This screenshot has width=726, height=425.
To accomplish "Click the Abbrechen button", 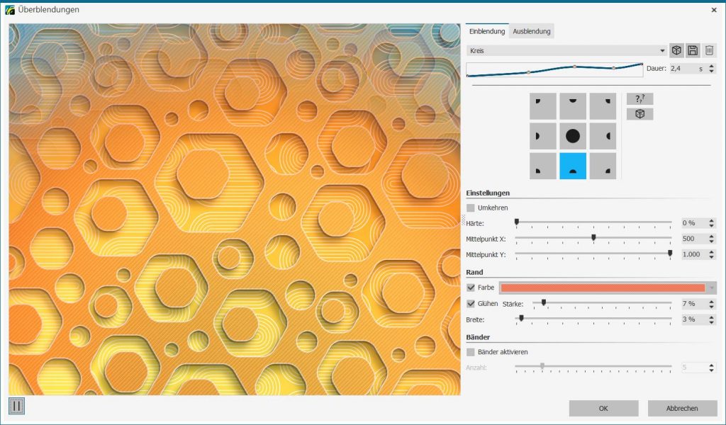I will 682,408.
